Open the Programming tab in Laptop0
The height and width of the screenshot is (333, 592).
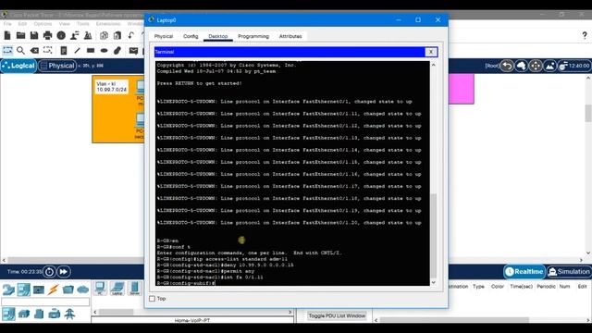coord(253,36)
